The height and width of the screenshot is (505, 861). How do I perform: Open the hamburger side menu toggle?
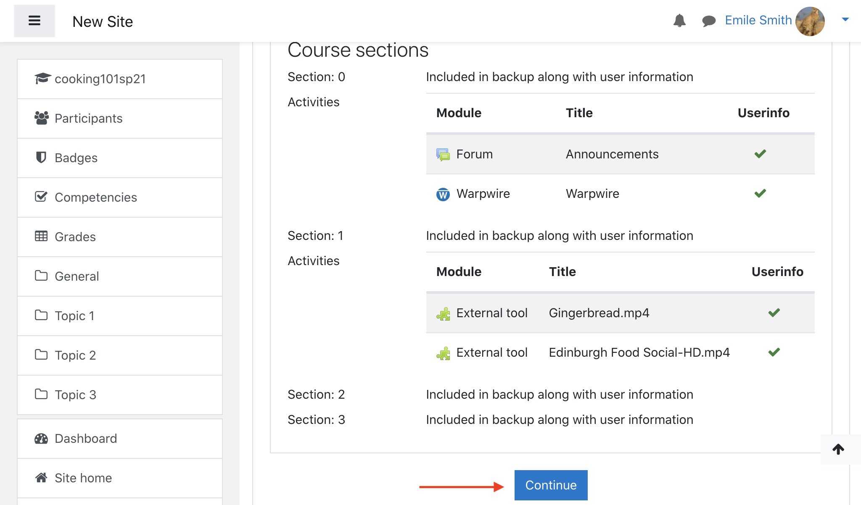click(34, 21)
